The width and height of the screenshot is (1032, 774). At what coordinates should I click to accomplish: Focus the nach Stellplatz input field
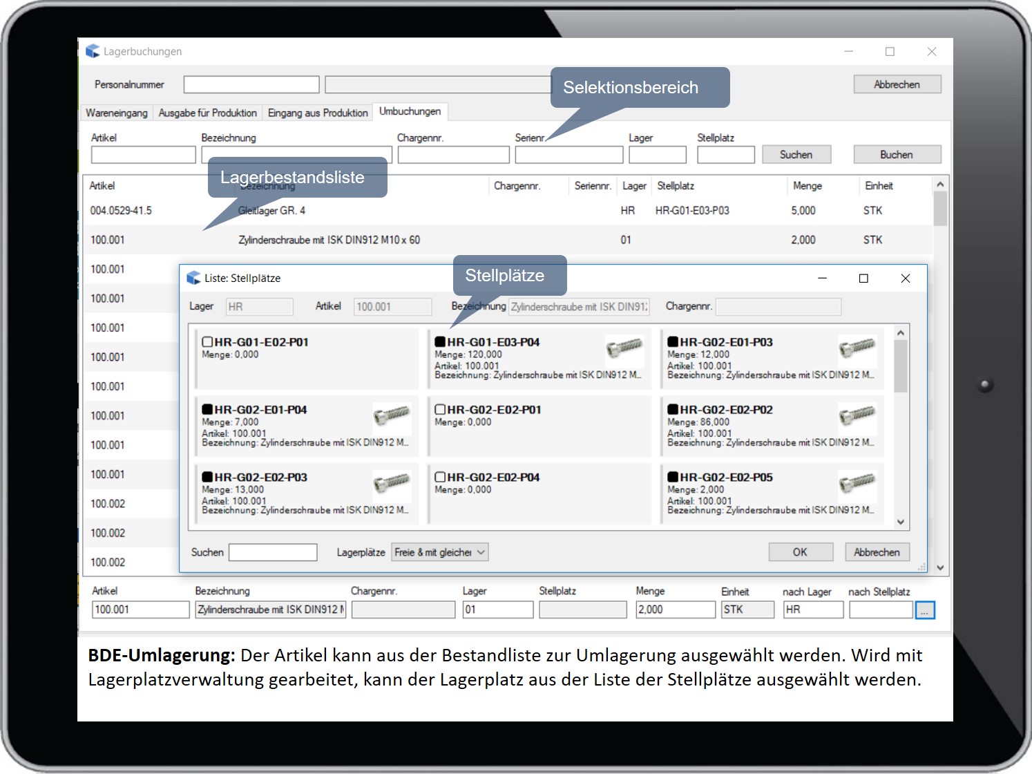tap(881, 610)
